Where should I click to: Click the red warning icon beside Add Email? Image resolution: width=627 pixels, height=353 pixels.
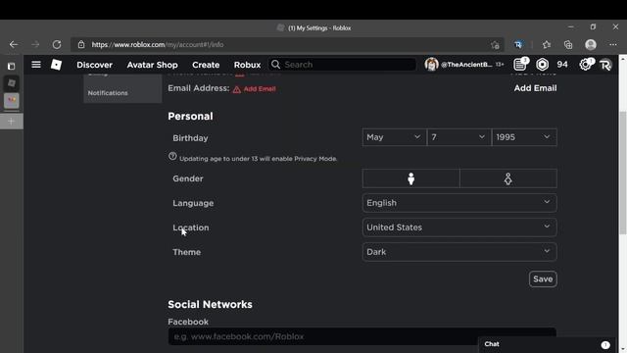tap(237, 89)
